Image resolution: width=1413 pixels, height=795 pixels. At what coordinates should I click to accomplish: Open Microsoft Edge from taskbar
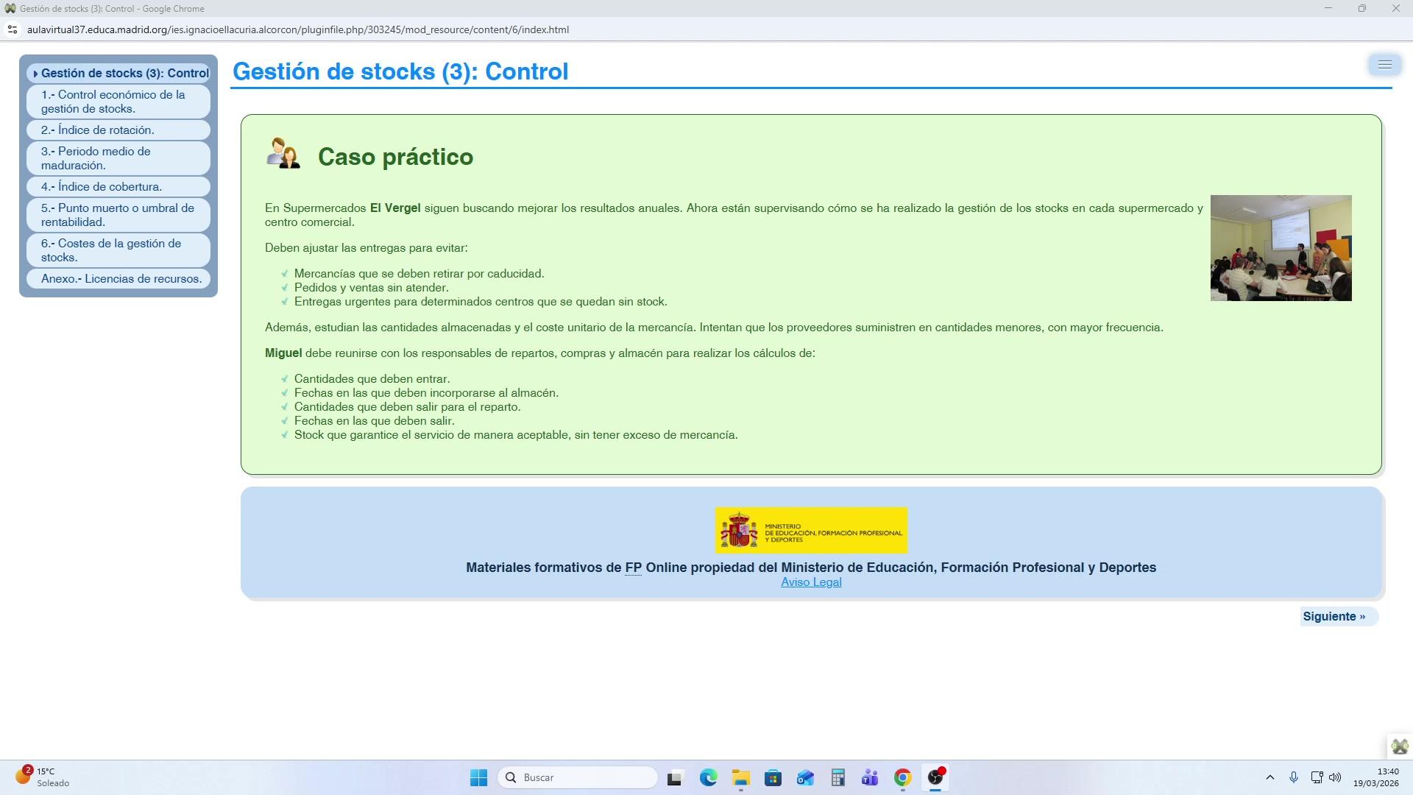(x=708, y=777)
